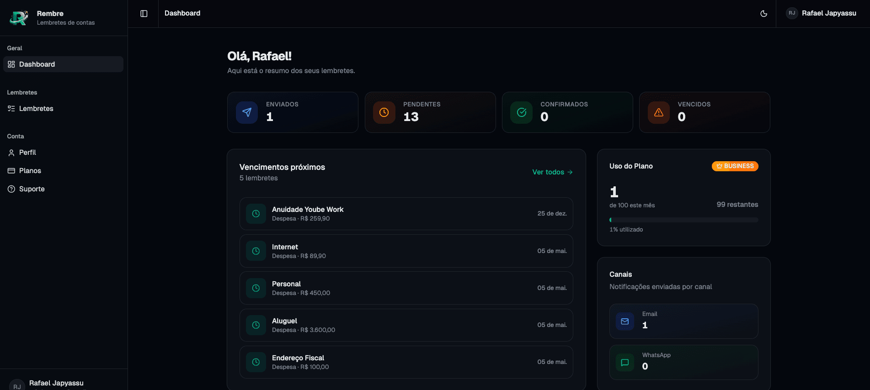Follow the Ver todos link

coord(552,172)
